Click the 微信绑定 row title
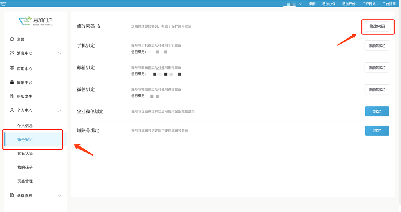Image resolution: width=401 pixels, height=212 pixels. [86, 90]
